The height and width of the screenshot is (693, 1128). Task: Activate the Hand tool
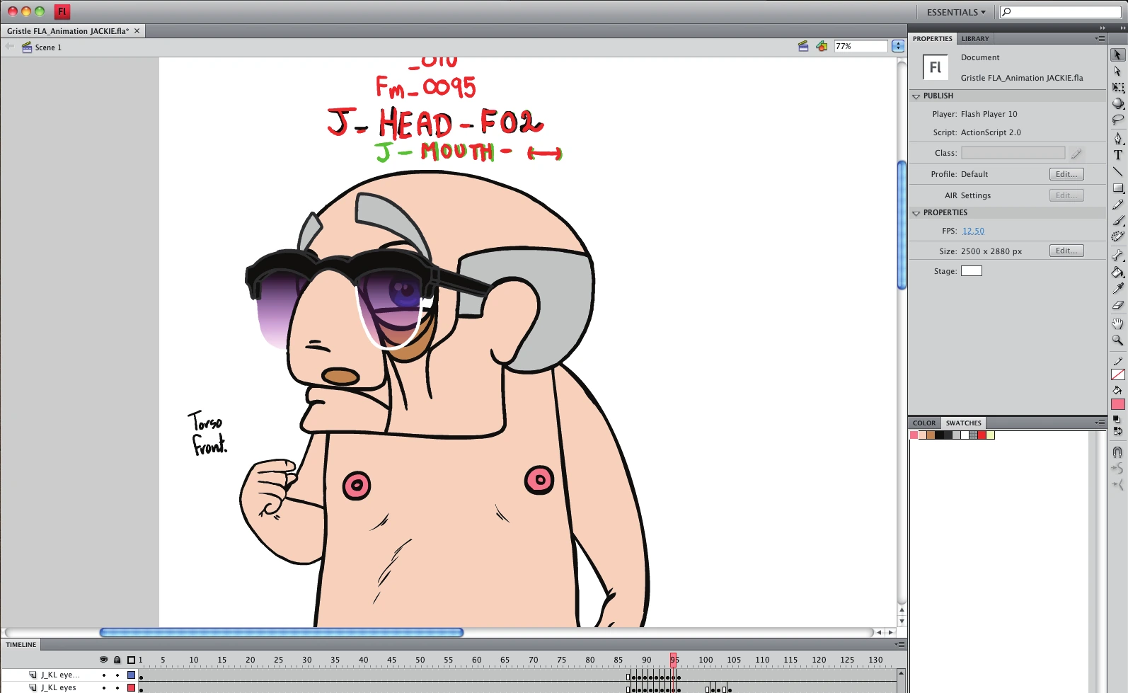click(1118, 323)
